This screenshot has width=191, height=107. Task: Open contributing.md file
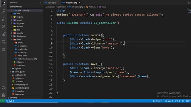22,88
